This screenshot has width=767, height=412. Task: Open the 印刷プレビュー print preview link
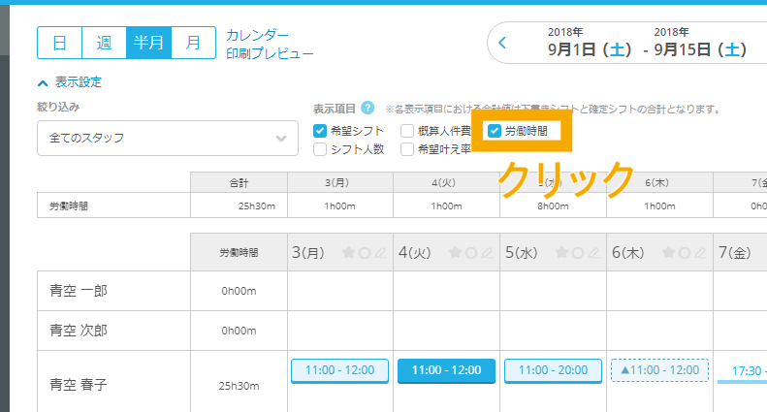click(x=270, y=53)
